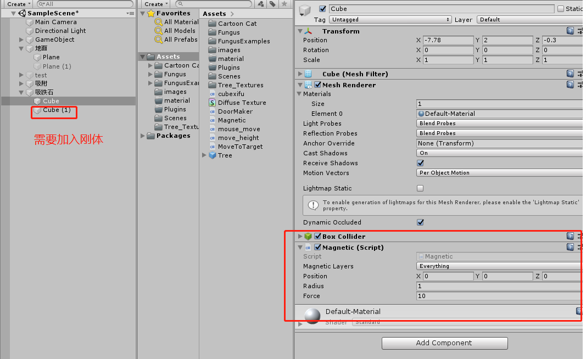The width and height of the screenshot is (586, 359).
Task: Click the Mesh Renderer help documentation icon
Action: (x=571, y=85)
